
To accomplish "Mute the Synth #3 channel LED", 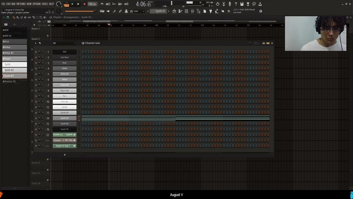I will tap(36, 118).
